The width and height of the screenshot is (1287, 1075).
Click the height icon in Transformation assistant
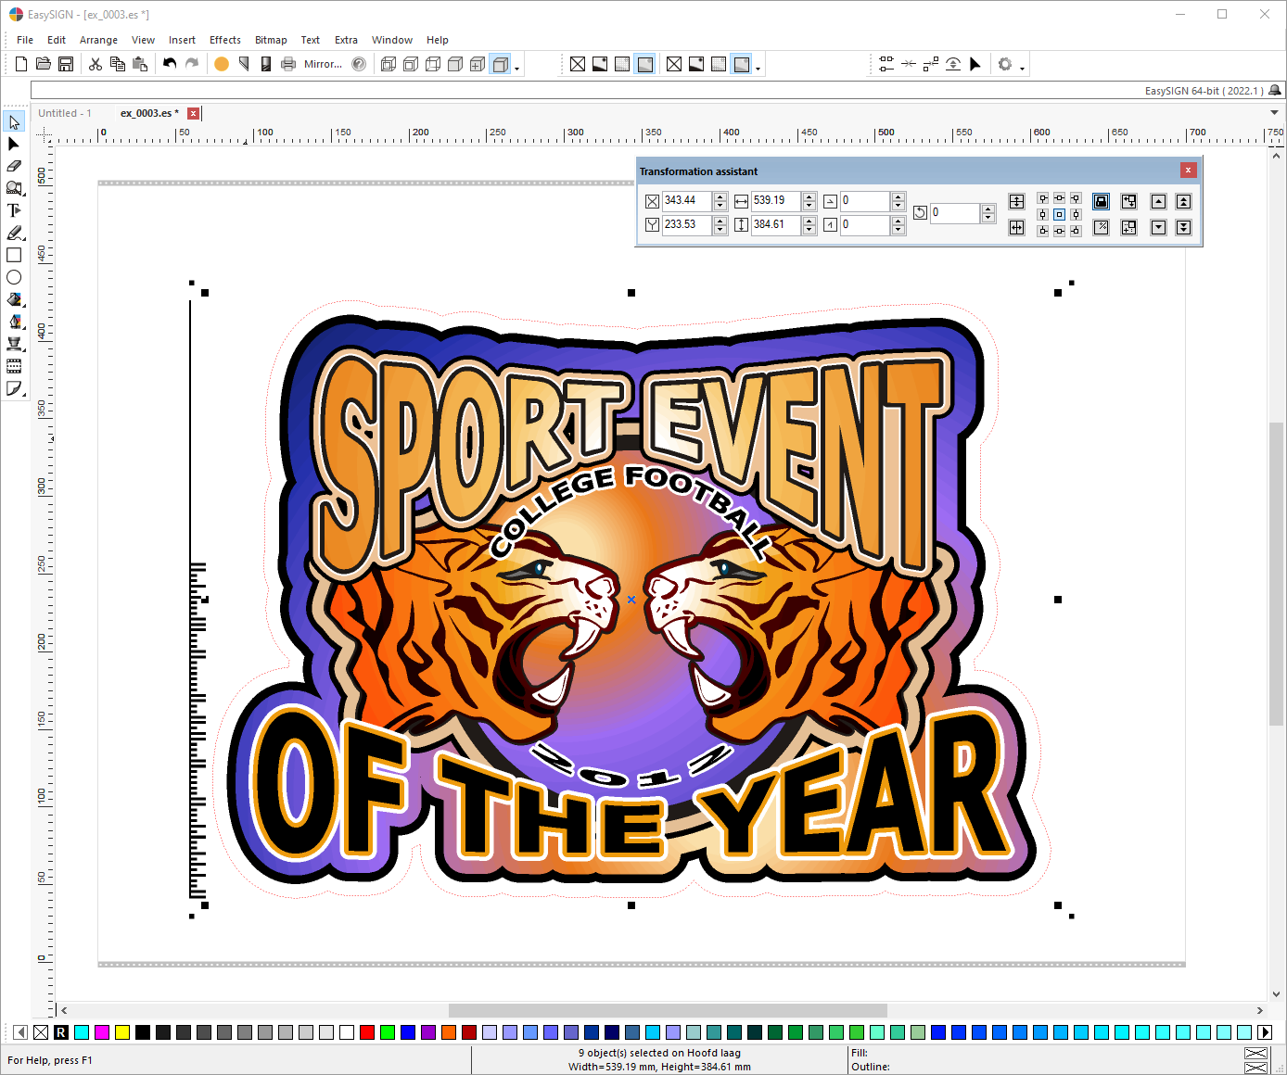click(741, 224)
